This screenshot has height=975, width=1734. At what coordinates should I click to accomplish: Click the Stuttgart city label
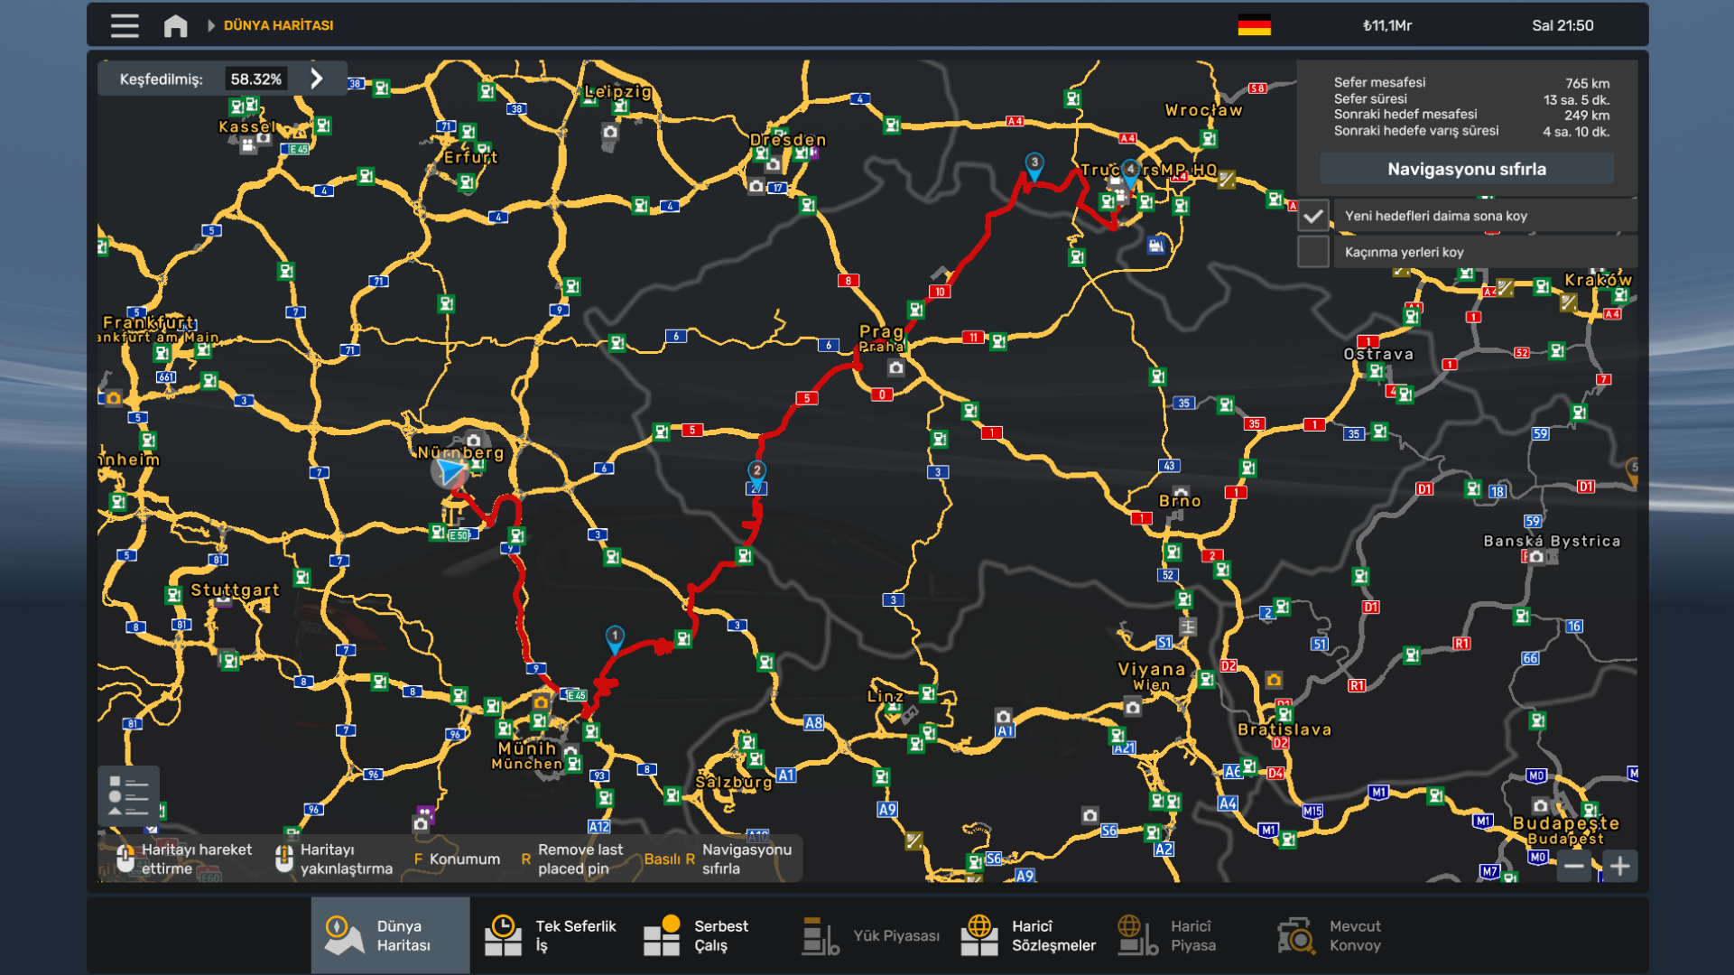pos(235,590)
